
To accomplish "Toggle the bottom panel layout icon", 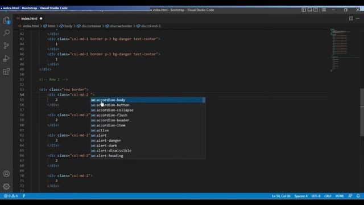I will point(309,10).
